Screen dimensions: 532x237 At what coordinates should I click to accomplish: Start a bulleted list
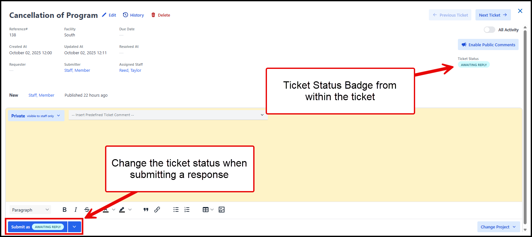point(176,210)
